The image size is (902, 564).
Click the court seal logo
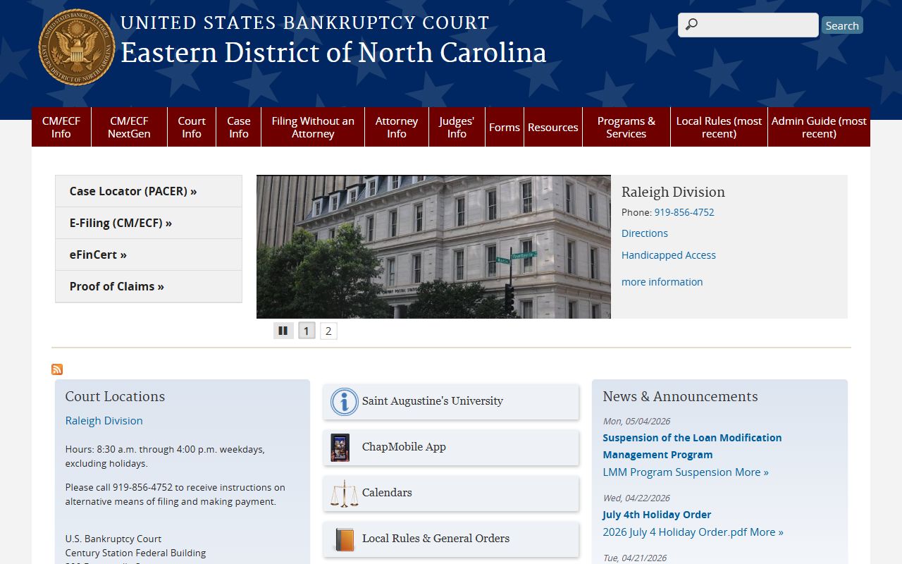(77, 47)
